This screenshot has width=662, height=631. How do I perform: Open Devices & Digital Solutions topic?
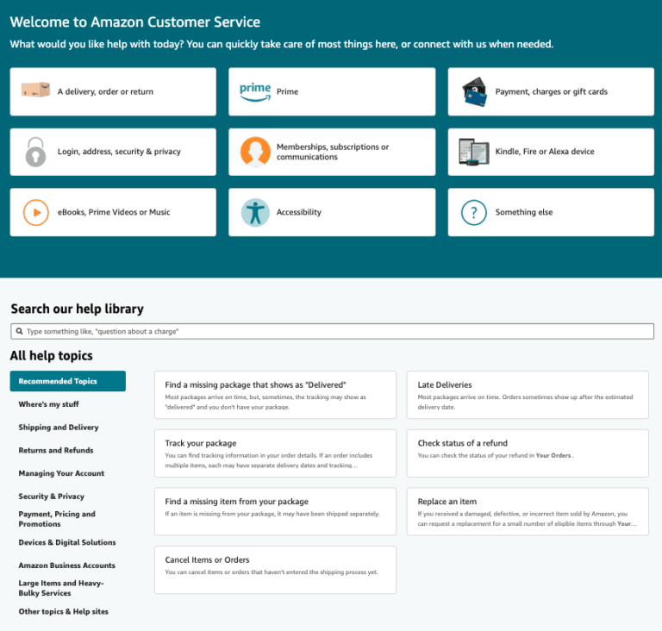coord(67,542)
